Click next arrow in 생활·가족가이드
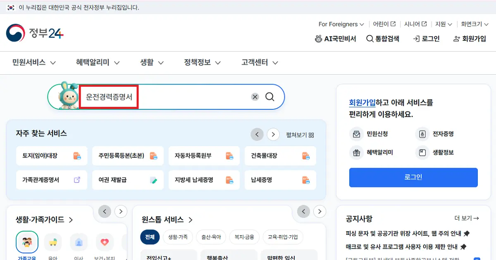The height and width of the screenshot is (260, 496). tap(121, 212)
